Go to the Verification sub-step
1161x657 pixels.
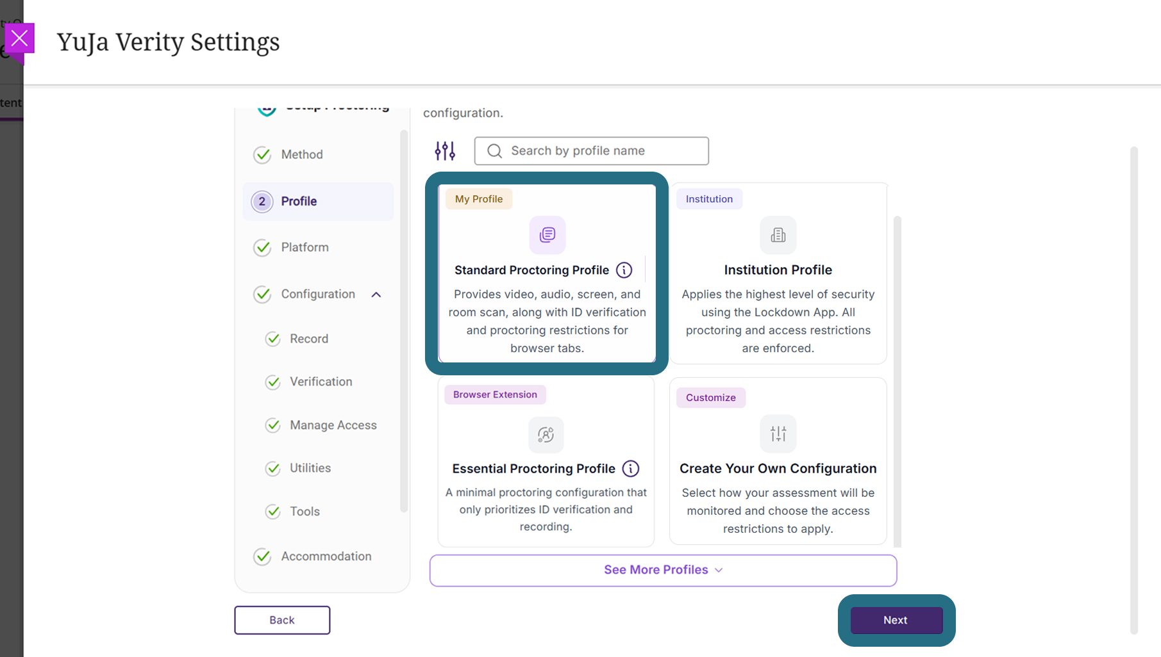click(321, 382)
